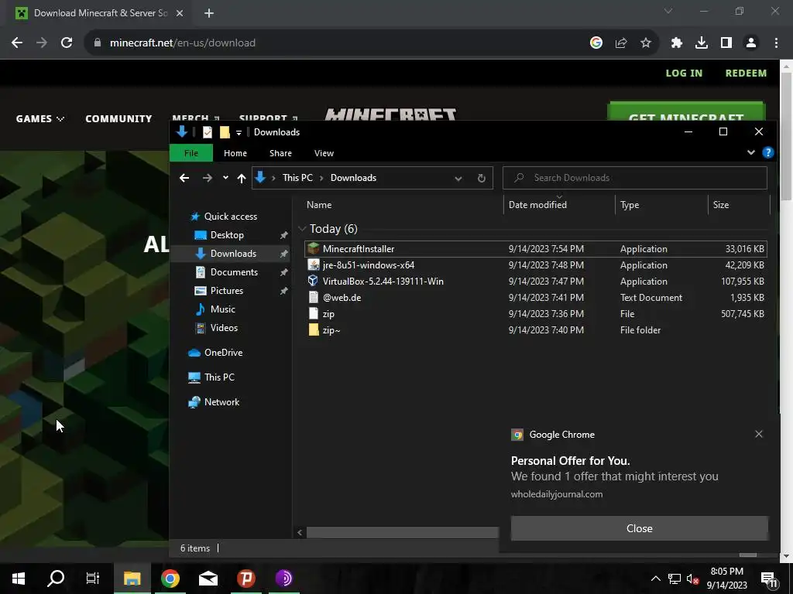Open address bar previous locations dropdown
The width and height of the screenshot is (793, 594).
458,179
